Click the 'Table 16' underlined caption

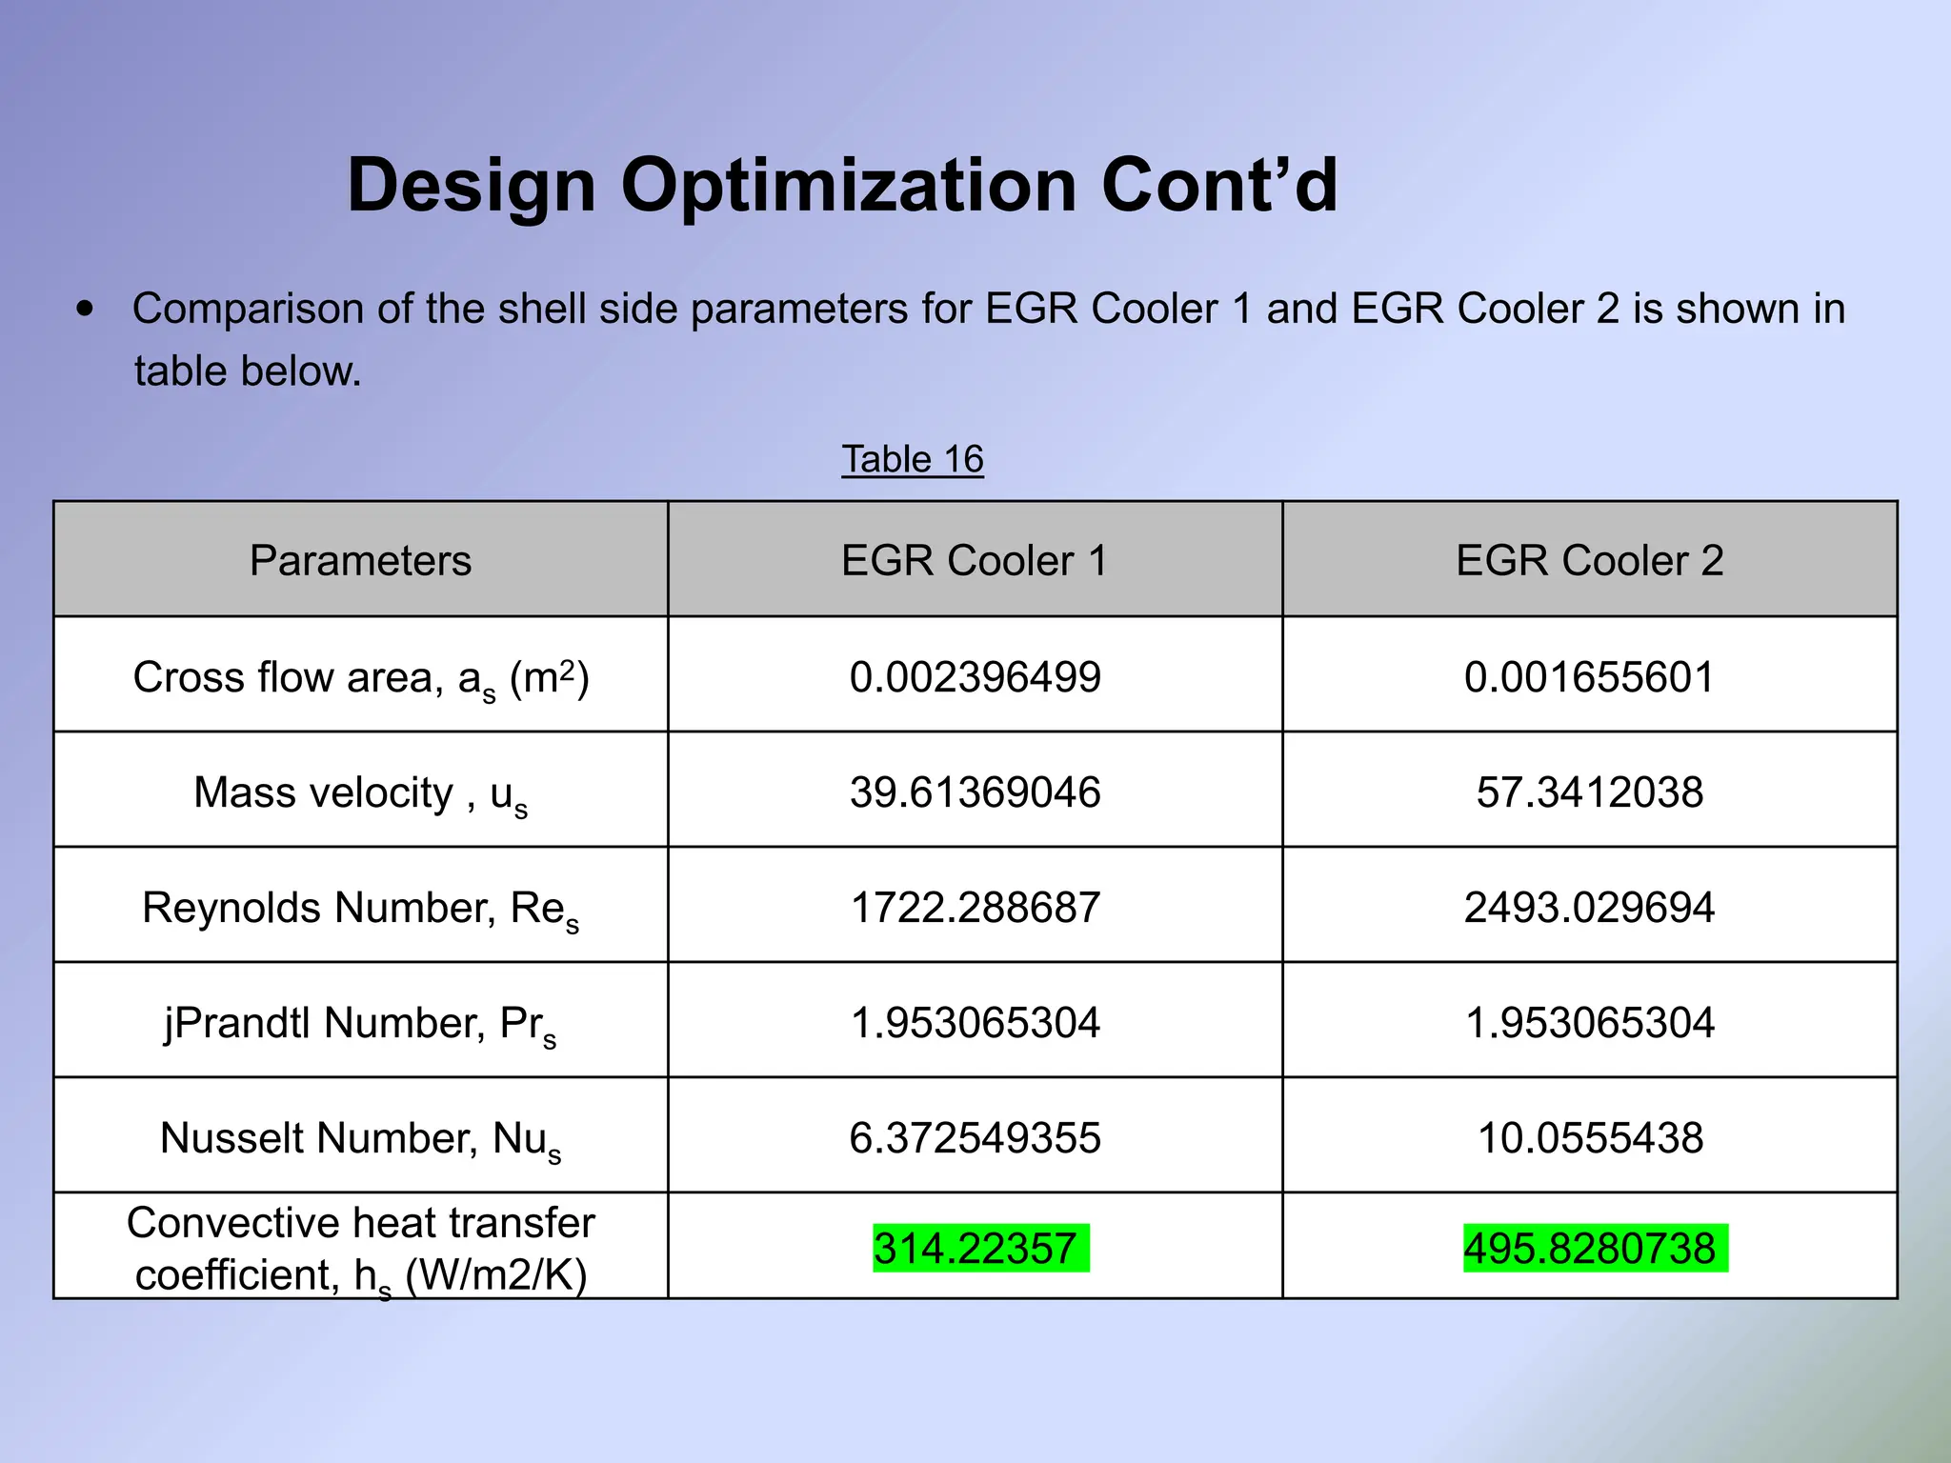click(x=913, y=459)
